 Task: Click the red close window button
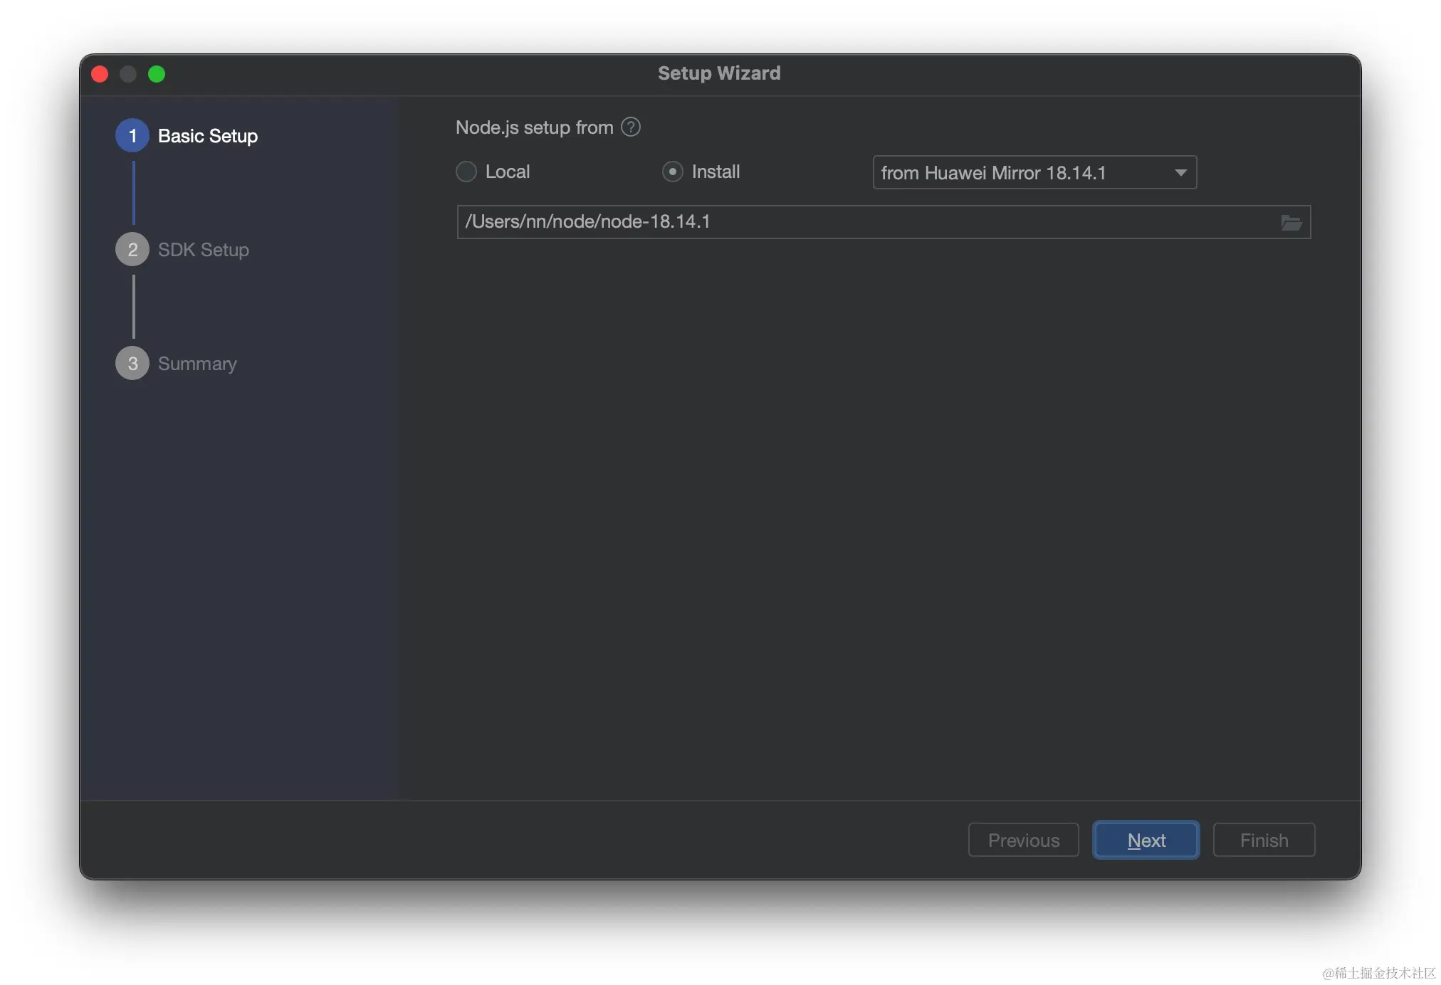(100, 74)
